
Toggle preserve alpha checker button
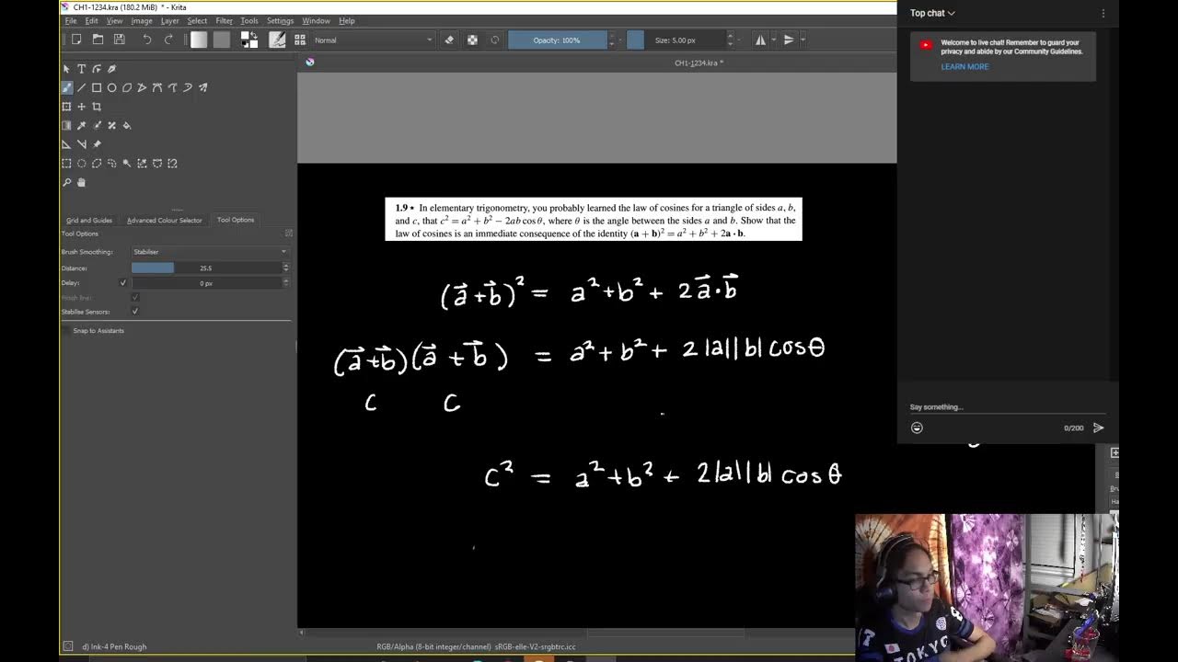[x=472, y=40]
